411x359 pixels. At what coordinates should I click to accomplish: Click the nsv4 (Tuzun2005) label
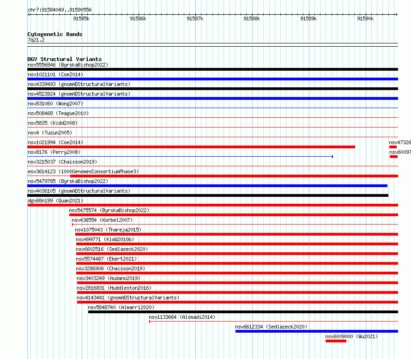click(x=50, y=133)
